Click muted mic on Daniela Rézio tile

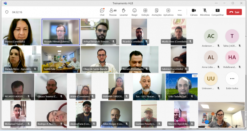[35, 69]
